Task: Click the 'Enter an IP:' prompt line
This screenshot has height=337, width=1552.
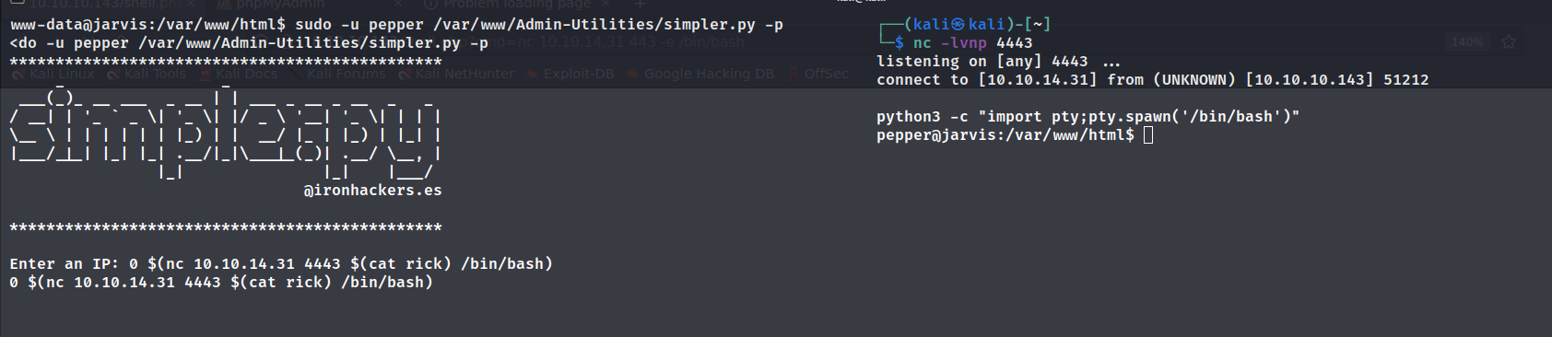Action: (x=281, y=263)
